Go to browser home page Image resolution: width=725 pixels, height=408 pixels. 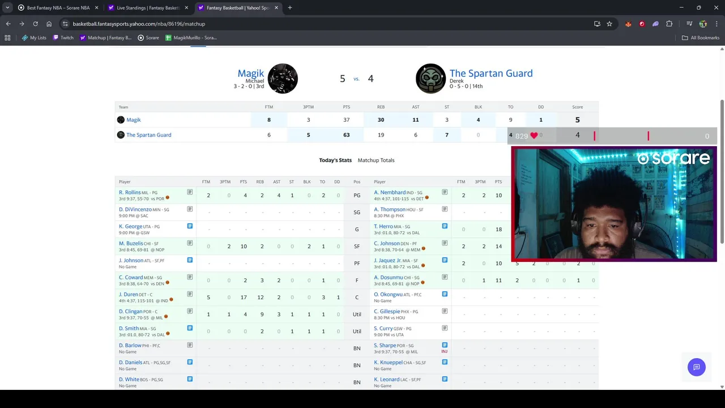coord(49,24)
